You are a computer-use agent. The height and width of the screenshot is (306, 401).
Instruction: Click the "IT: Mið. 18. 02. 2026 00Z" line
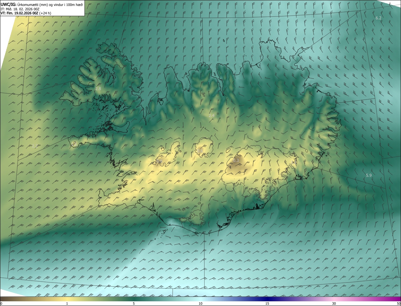tap(20, 9)
